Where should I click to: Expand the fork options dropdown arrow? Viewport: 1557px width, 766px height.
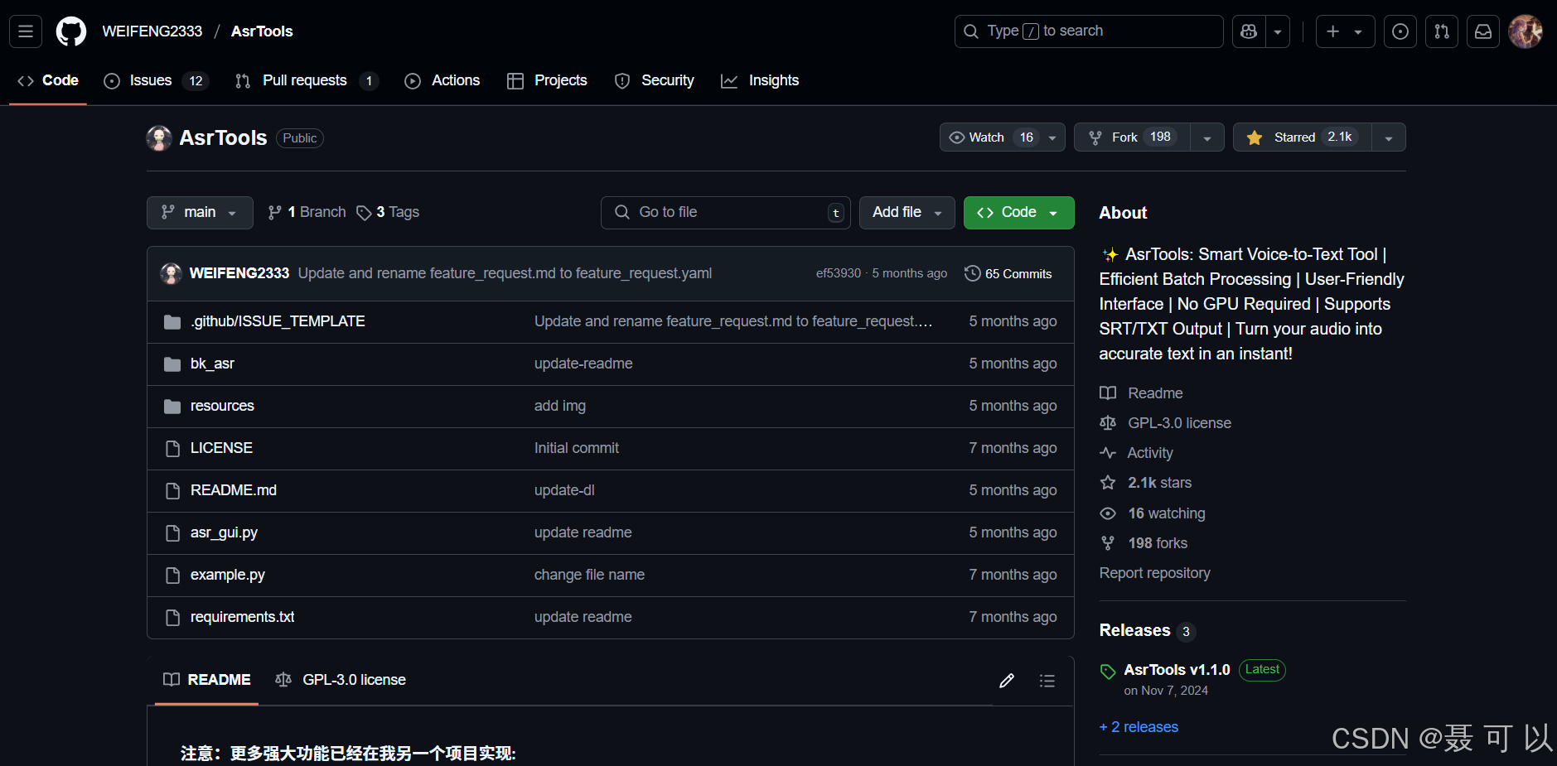[x=1207, y=137]
